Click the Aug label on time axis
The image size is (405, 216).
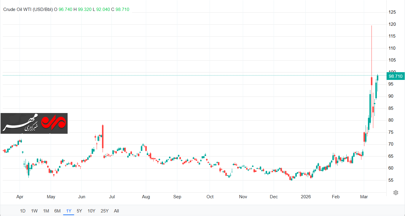pyautogui.click(x=146, y=197)
